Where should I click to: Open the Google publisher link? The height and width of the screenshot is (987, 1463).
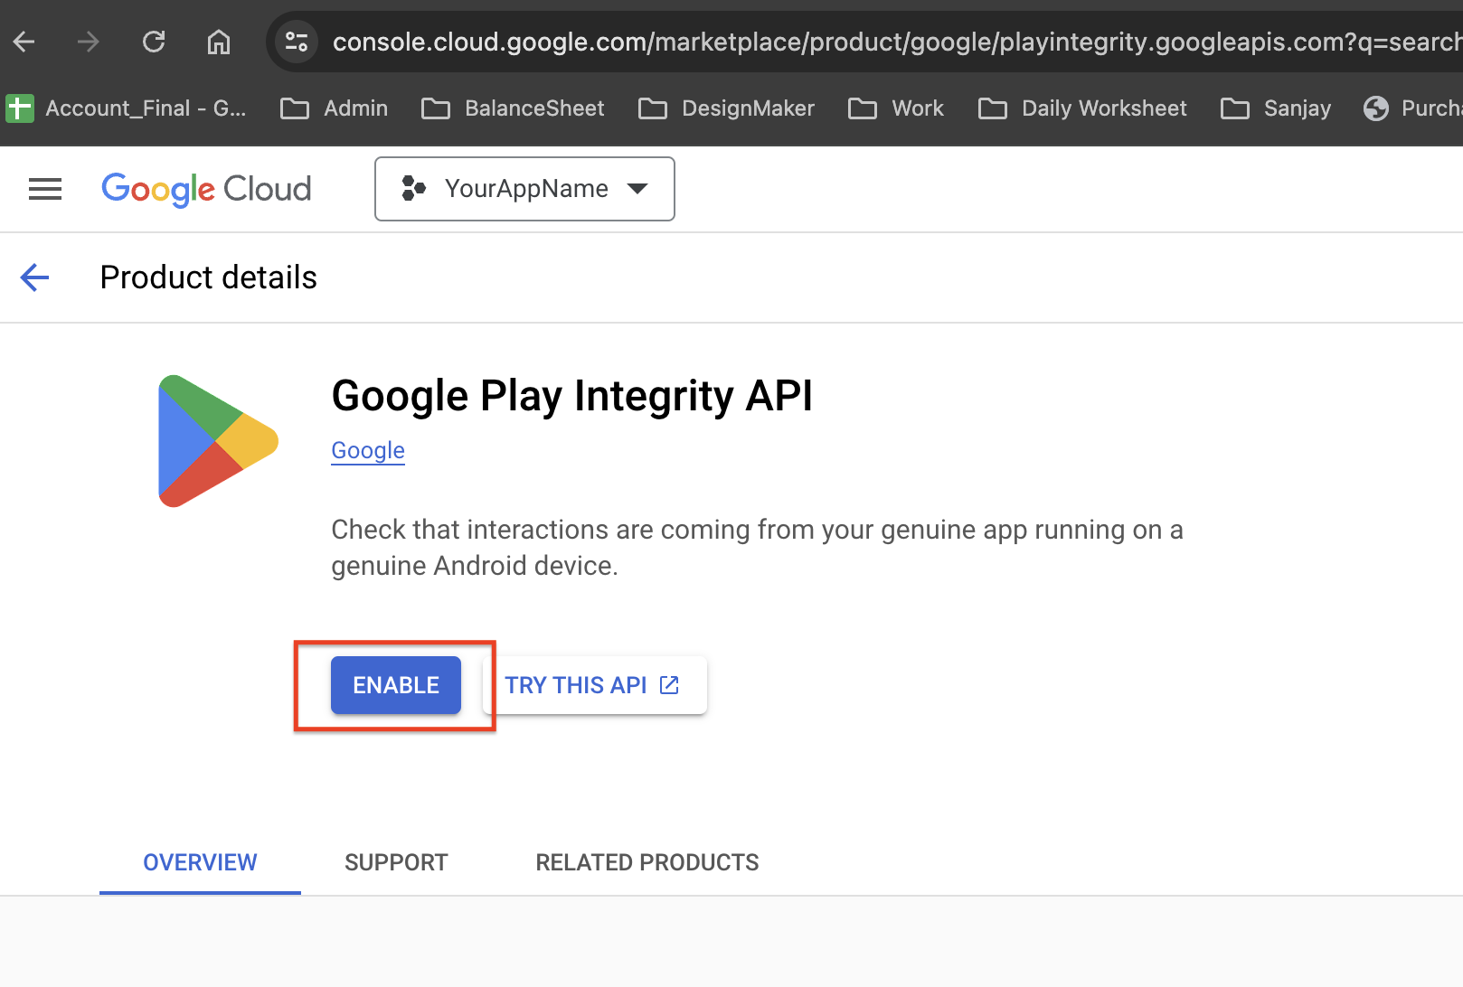pyautogui.click(x=368, y=450)
